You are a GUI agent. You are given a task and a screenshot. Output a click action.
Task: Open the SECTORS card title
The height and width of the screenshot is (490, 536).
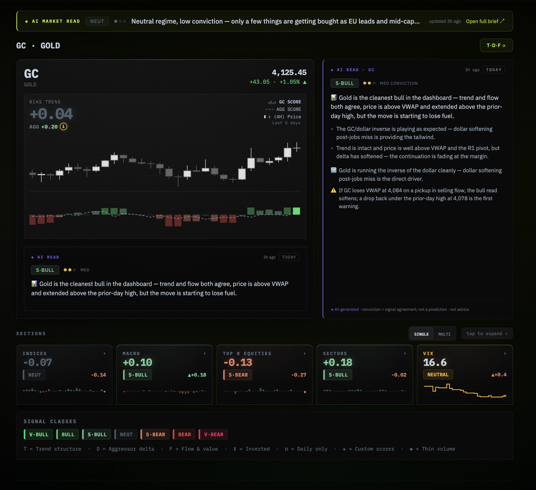pyautogui.click(x=335, y=354)
